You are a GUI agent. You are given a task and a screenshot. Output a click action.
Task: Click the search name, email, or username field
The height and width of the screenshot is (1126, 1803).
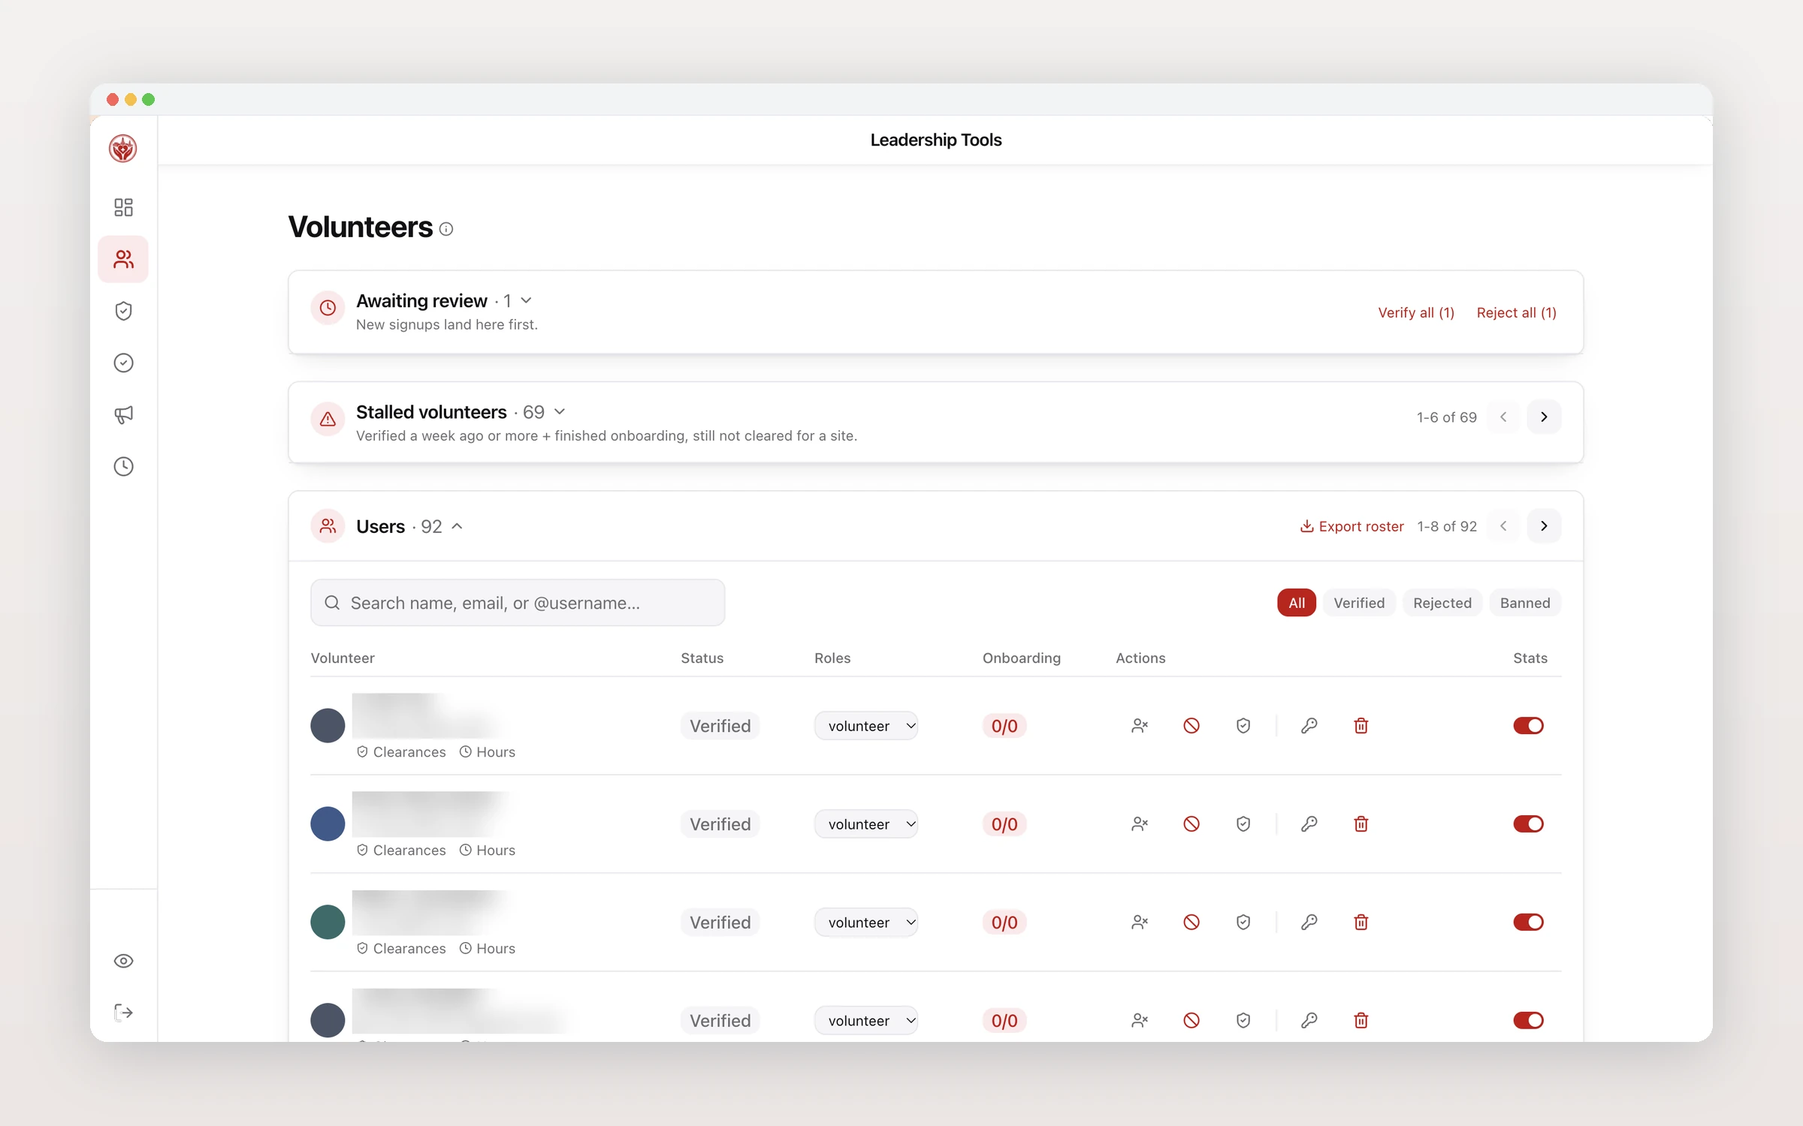[x=518, y=603]
